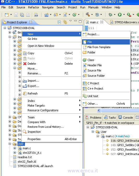
Task: Click the New wizard toolbar icon
Action: (7, 15)
